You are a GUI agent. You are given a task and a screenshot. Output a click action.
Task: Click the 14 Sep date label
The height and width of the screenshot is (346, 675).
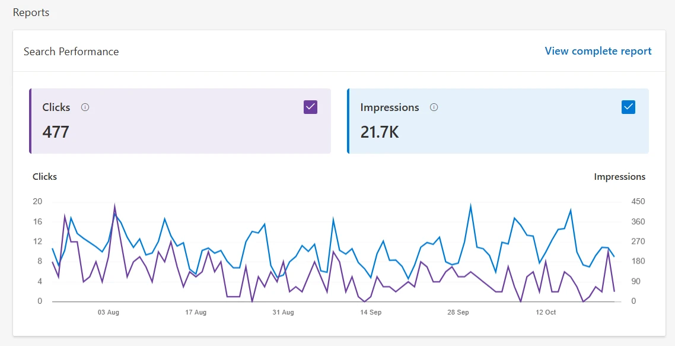371,312
